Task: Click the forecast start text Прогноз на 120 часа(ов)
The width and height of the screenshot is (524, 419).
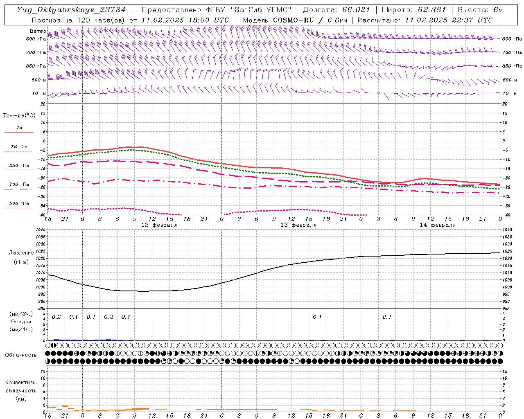Action: tap(79, 20)
